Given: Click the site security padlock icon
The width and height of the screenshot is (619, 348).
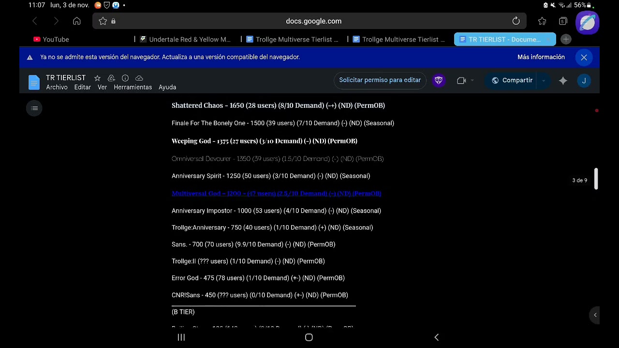Looking at the screenshot, I should coord(113,21).
